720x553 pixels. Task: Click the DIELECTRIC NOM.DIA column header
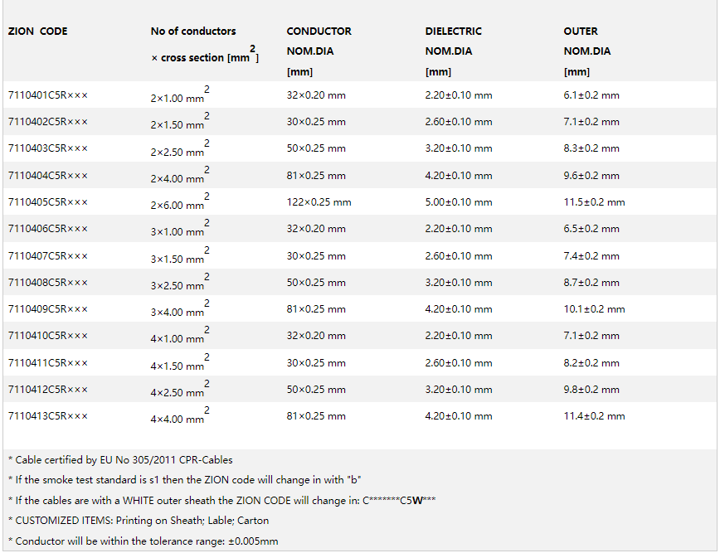pos(453,32)
